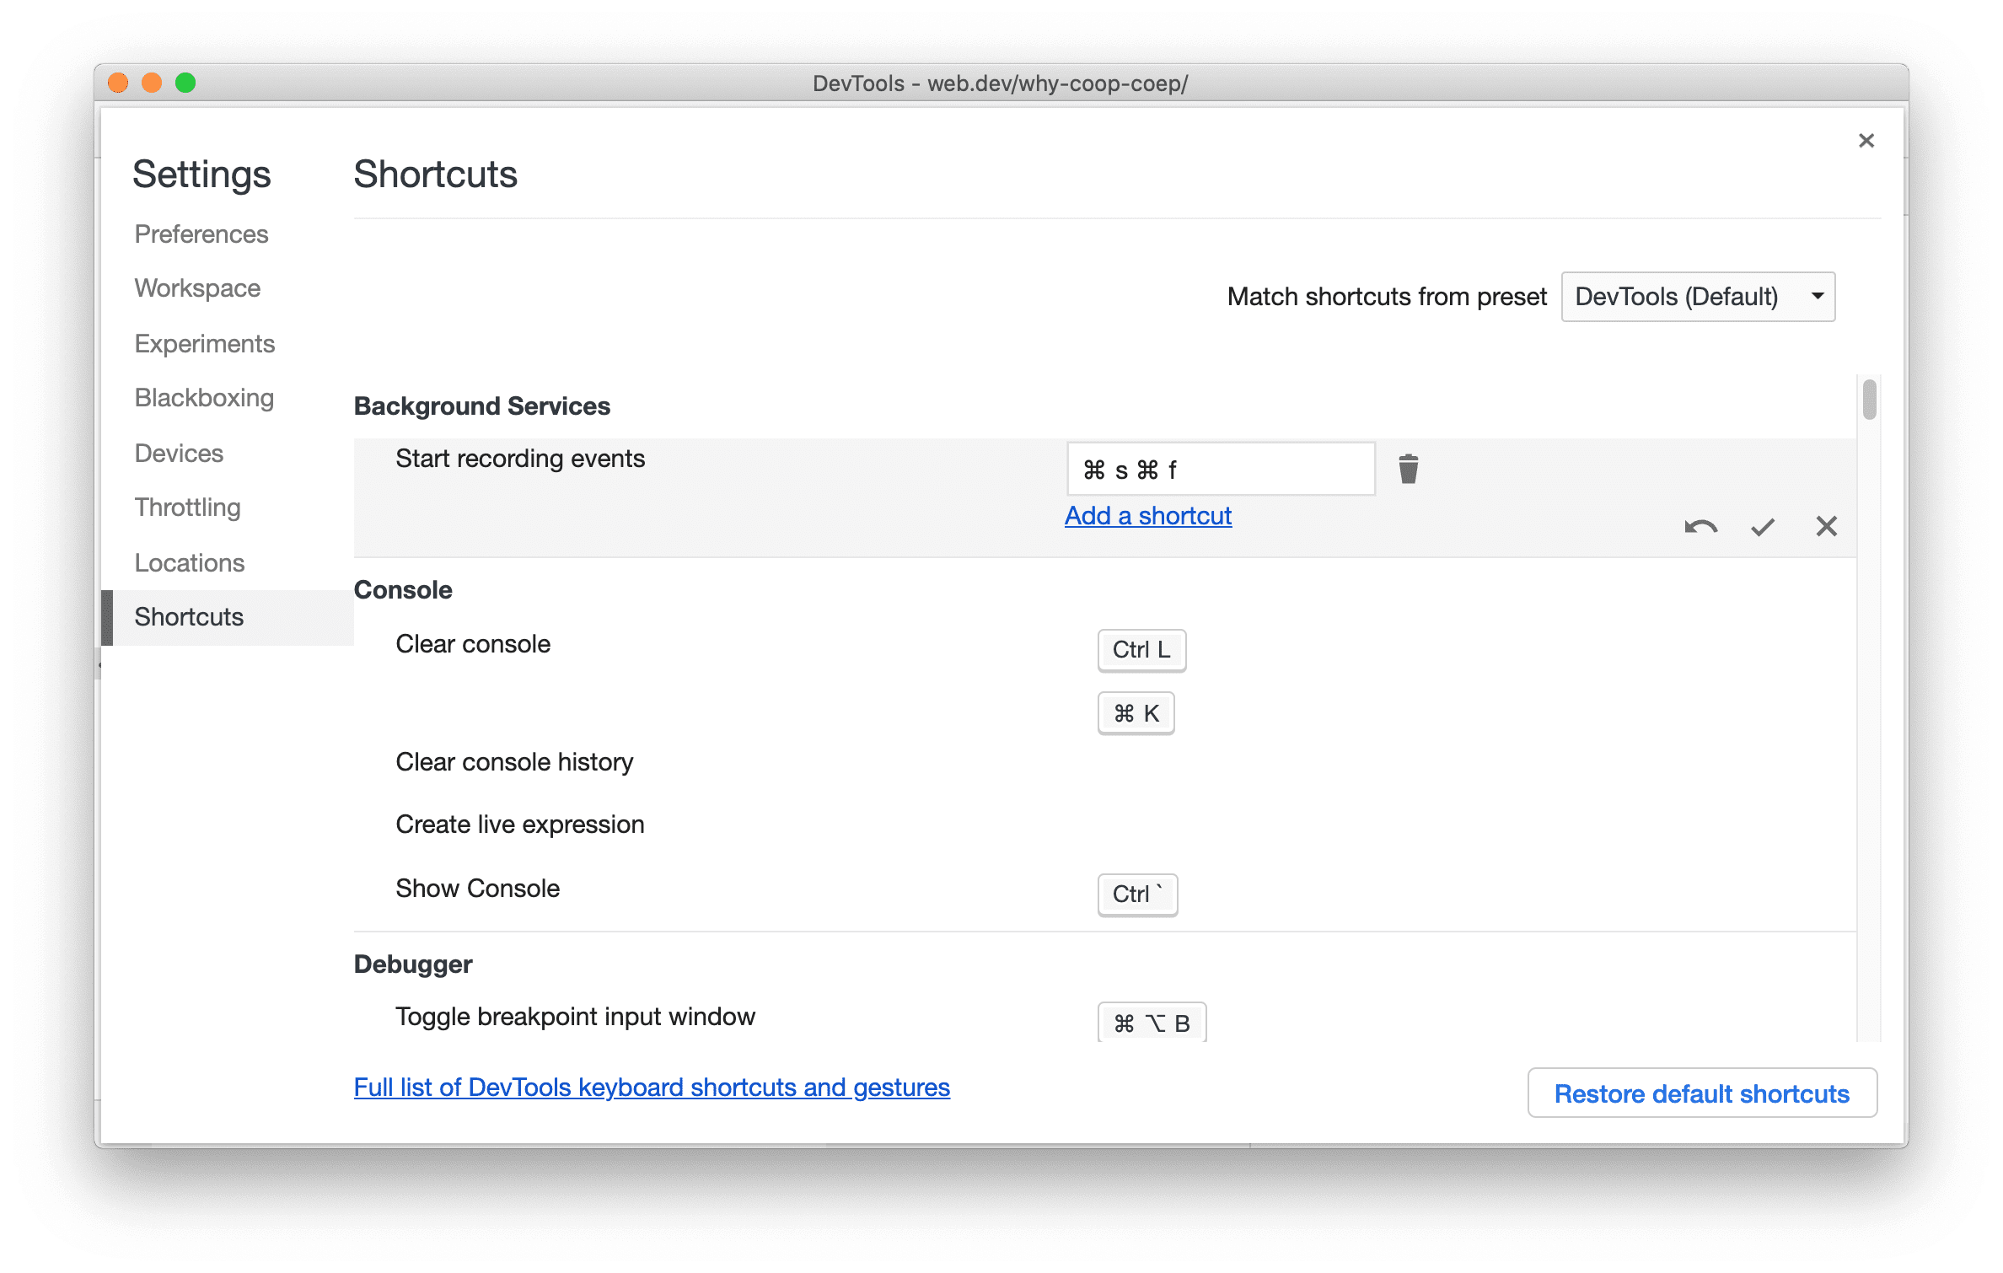
Task: Expand the Console section
Action: pyautogui.click(x=405, y=591)
